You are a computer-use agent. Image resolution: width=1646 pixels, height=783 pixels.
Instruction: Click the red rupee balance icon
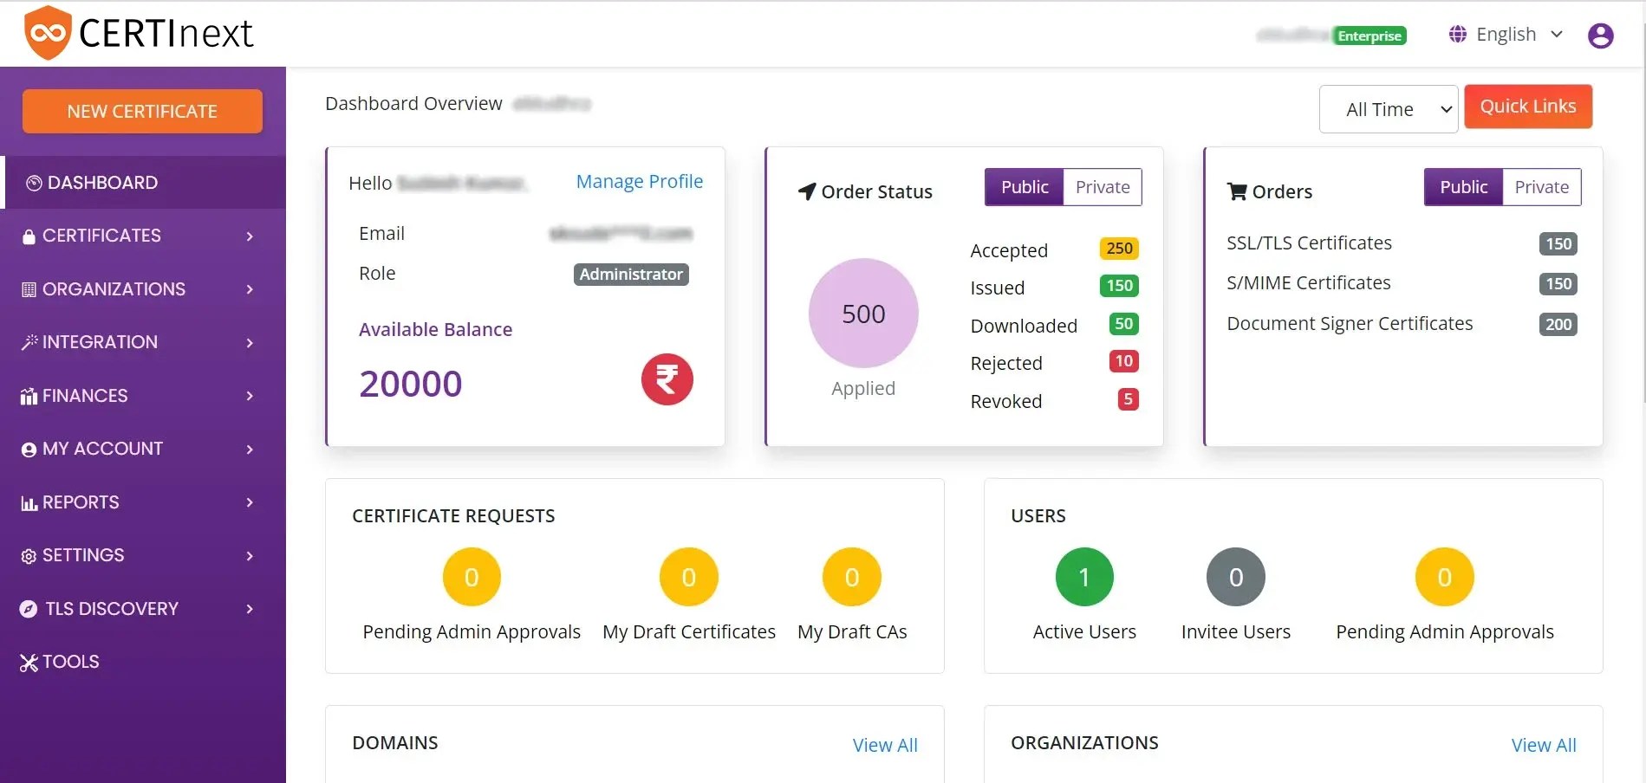pos(667,379)
